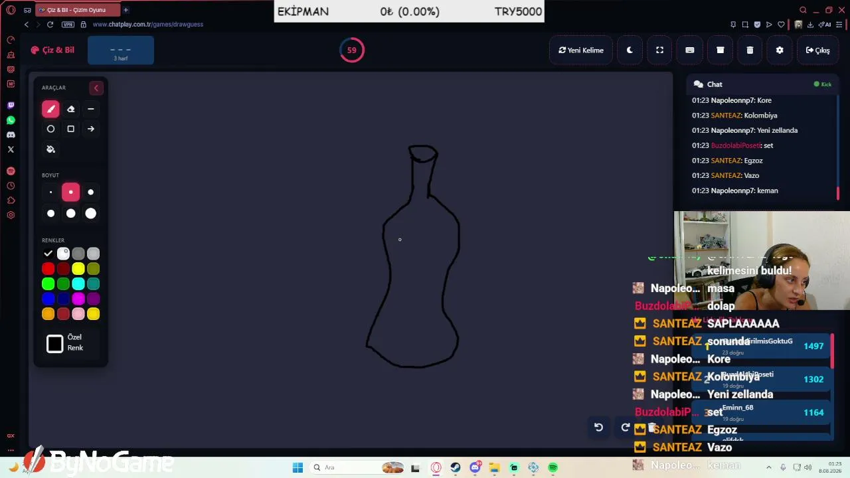Open WhatsApp in Opera sidebar
850x478 pixels.
pyautogui.click(x=11, y=120)
